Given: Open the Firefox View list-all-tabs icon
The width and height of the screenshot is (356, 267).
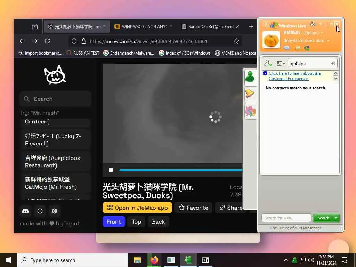Looking at the screenshot, I should click(x=35, y=26).
